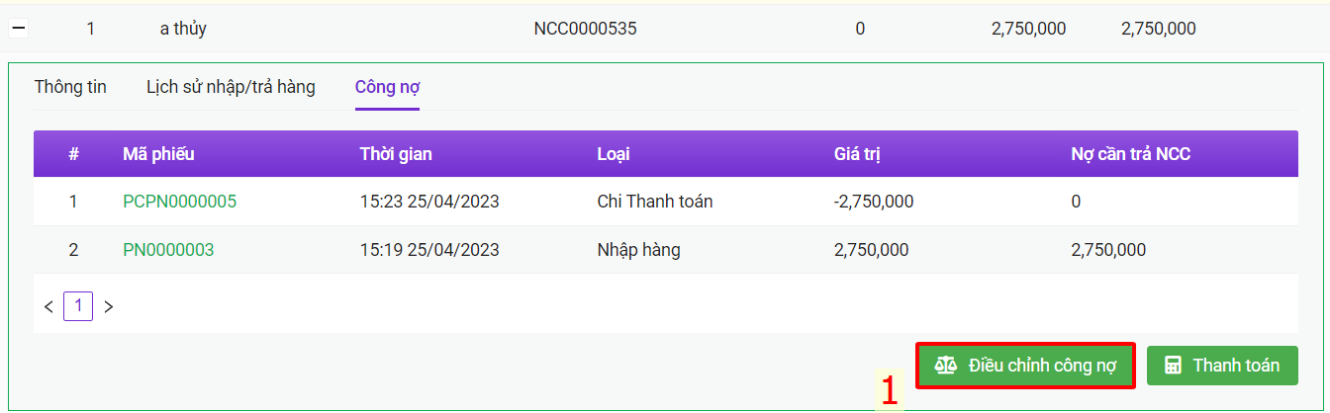Select the Chi Thanh toán row
The image size is (1330, 413).
[666, 202]
